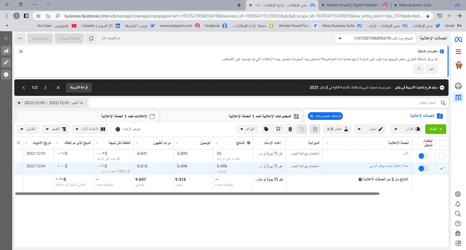Go to the next notice on the dark banner
Image resolution: width=466 pixels, height=250 pixels.
tap(24, 88)
